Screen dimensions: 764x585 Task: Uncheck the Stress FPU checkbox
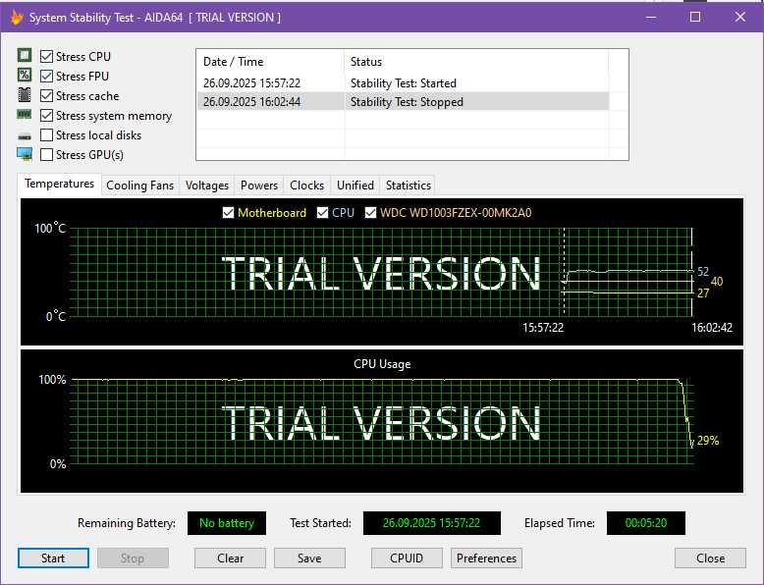pyautogui.click(x=46, y=76)
